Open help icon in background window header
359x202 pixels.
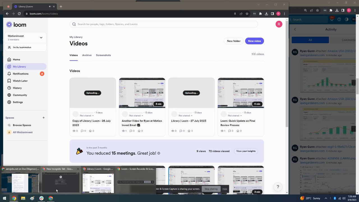coord(339,19)
